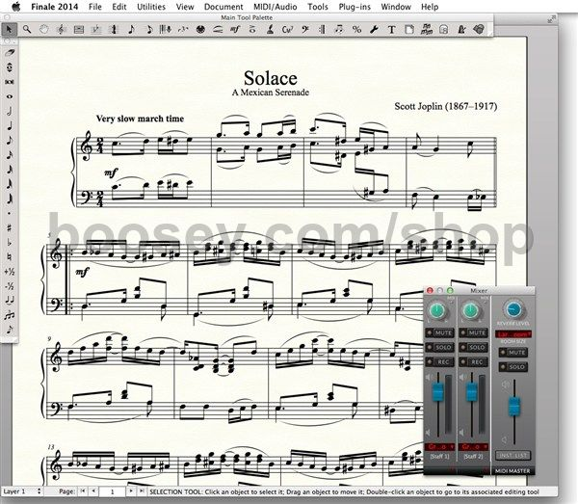
Task: Open the MIDI/Audio menu
Action: [275, 7]
